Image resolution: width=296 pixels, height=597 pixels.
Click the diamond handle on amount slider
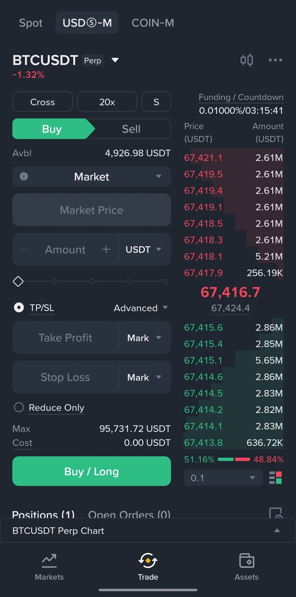pyautogui.click(x=18, y=281)
